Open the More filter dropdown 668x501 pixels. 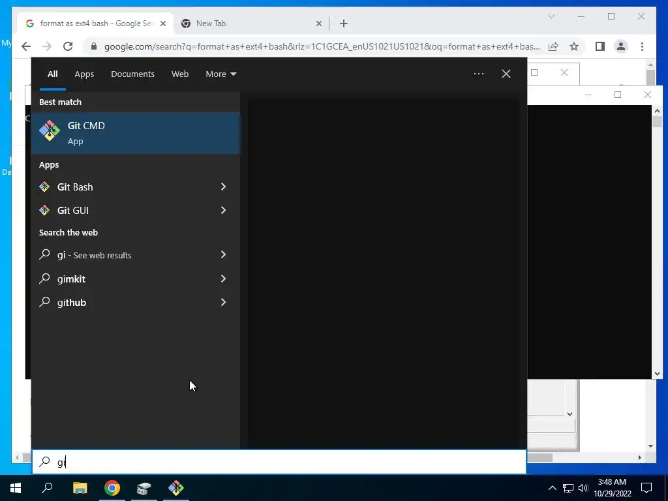220,74
